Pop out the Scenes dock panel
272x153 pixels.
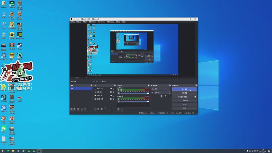point(91,85)
